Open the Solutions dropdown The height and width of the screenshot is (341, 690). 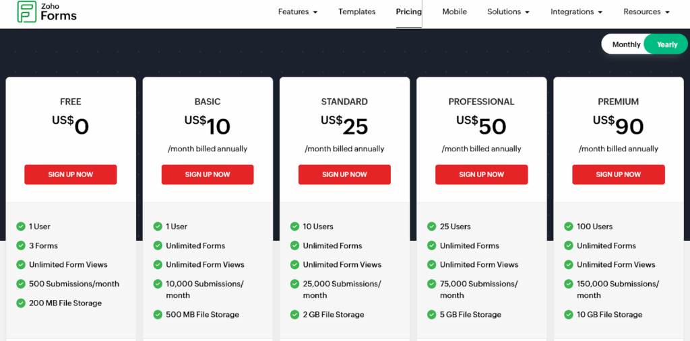[x=508, y=12]
